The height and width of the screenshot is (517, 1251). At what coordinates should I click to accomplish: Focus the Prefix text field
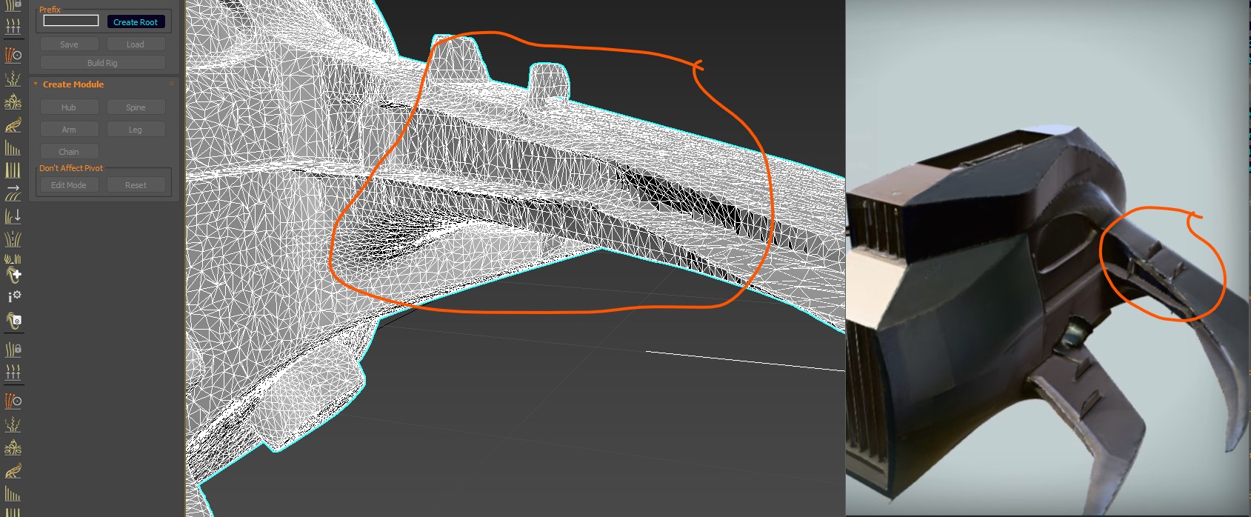coord(71,21)
